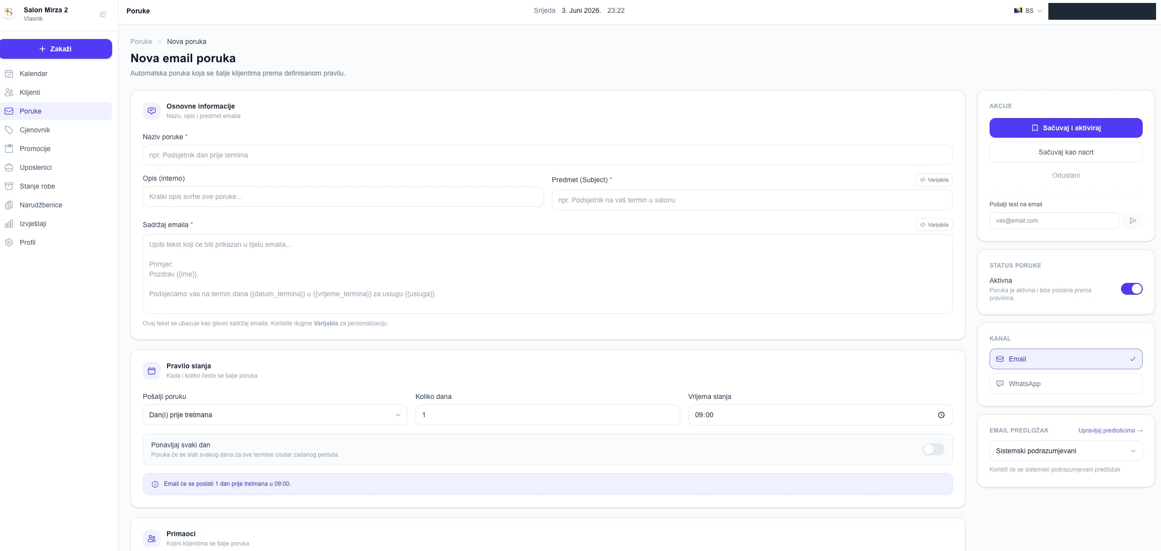Open the Pošalji poruku dropdown
The height and width of the screenshot is (551, 1161).
275,415
